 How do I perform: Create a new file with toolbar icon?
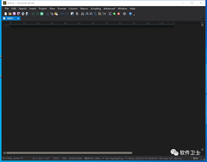tap(6, 14)
